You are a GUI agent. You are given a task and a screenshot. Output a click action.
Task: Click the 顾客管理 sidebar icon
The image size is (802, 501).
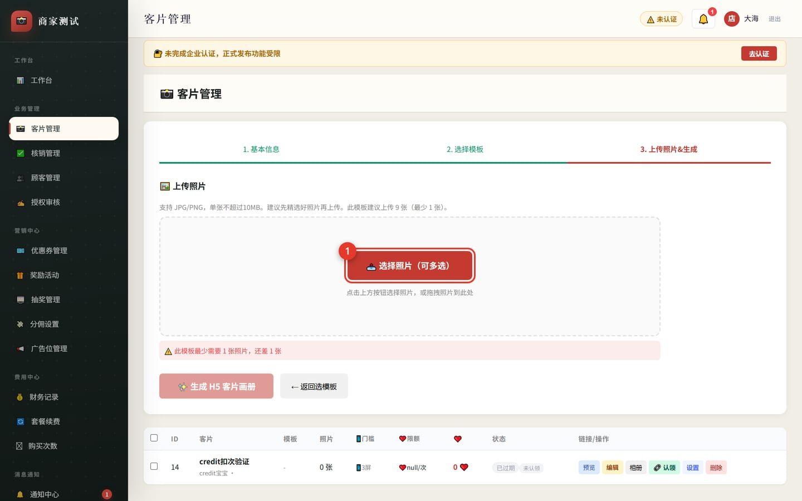(x=20, y=178)
